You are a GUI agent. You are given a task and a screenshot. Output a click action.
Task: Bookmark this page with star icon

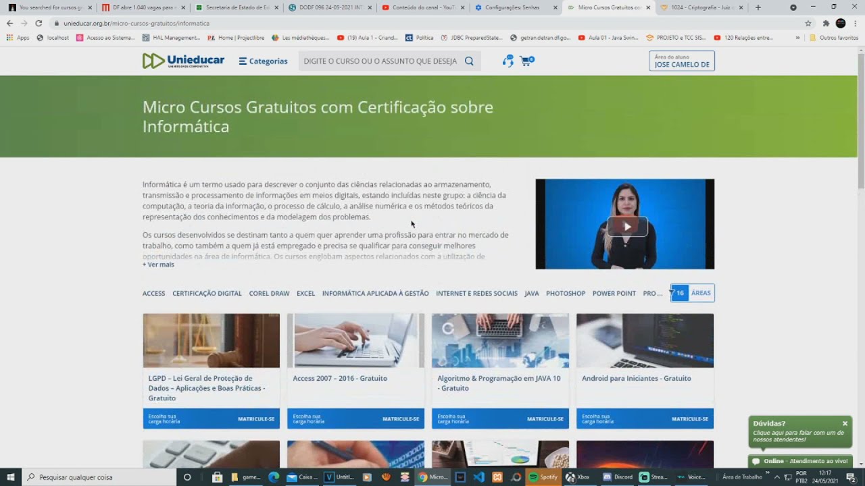point(808,23)
